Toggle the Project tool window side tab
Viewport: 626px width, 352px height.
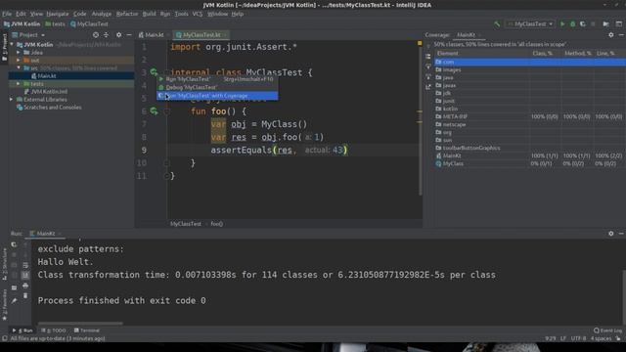[x=4, y=47]
